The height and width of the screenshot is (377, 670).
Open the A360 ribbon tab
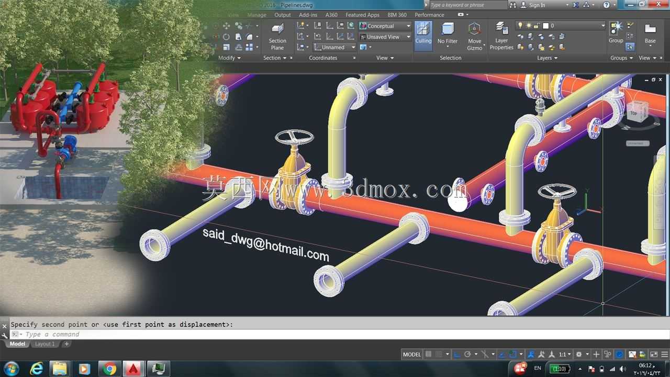pos(331,15)
